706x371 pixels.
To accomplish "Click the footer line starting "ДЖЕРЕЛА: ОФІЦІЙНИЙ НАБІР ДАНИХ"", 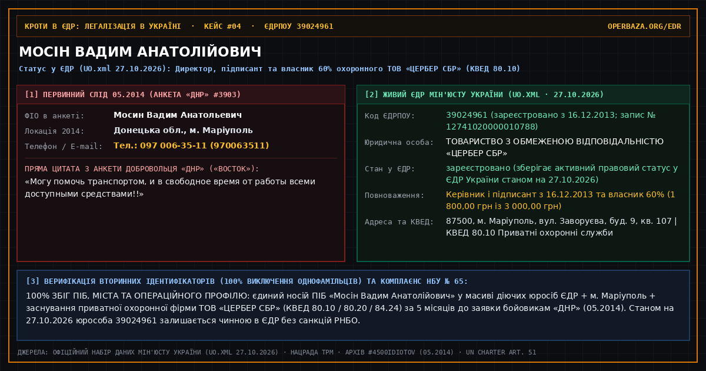I will 277,352.
